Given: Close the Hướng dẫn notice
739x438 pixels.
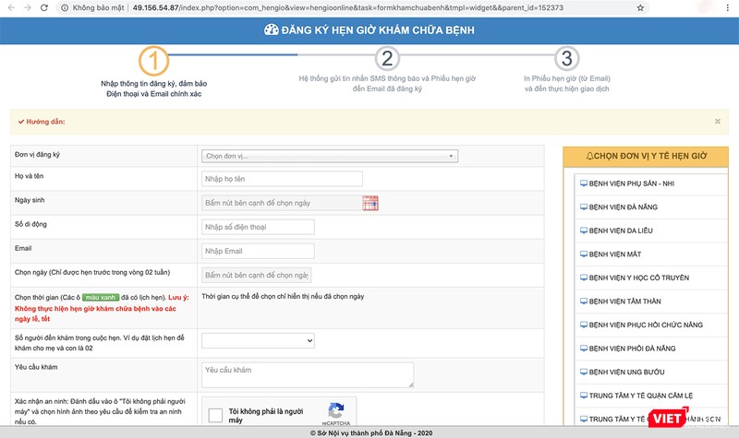Looking at the screenshot, I should coord(718,121).
